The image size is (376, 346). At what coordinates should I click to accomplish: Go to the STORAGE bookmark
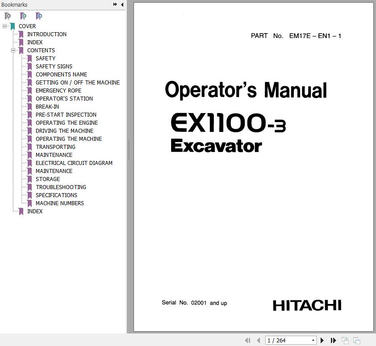point(48,179)
